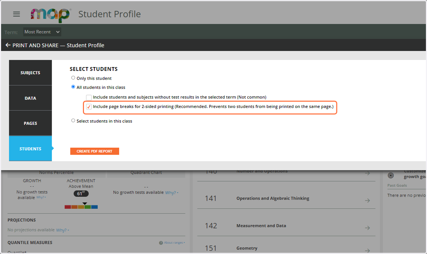Switch to the PAGES tab
This screenshot has height=254, width=427.
[x=30, y=123]
